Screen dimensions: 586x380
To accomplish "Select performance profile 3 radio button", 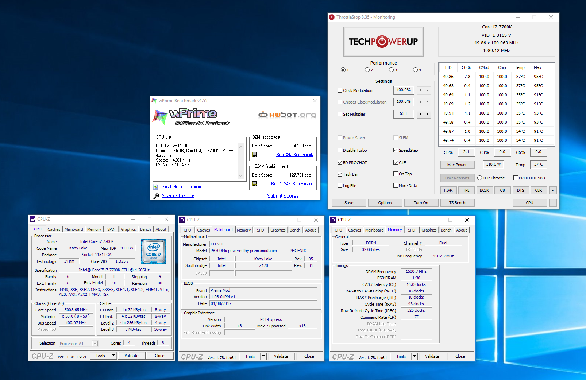I will 391,70.
